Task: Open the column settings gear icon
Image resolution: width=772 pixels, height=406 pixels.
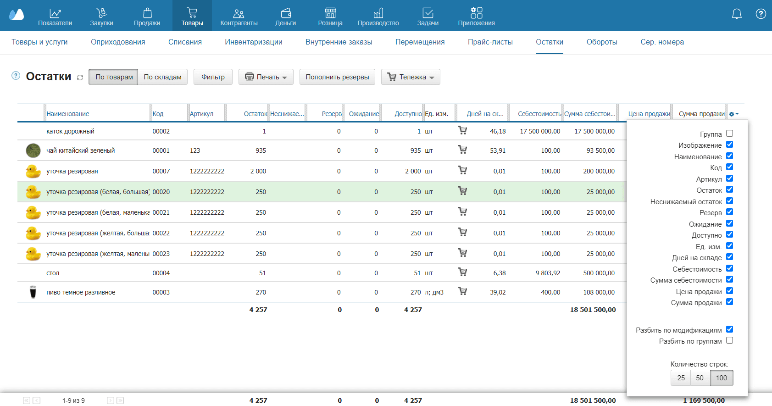Action: 733,114
